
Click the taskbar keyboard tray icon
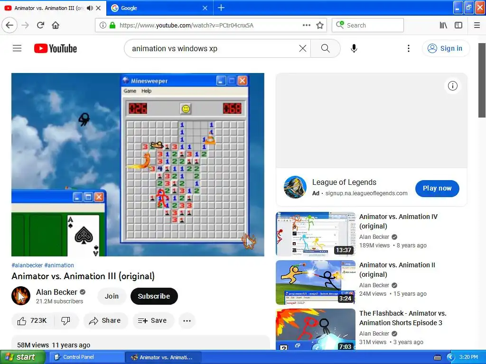[437, 357]
